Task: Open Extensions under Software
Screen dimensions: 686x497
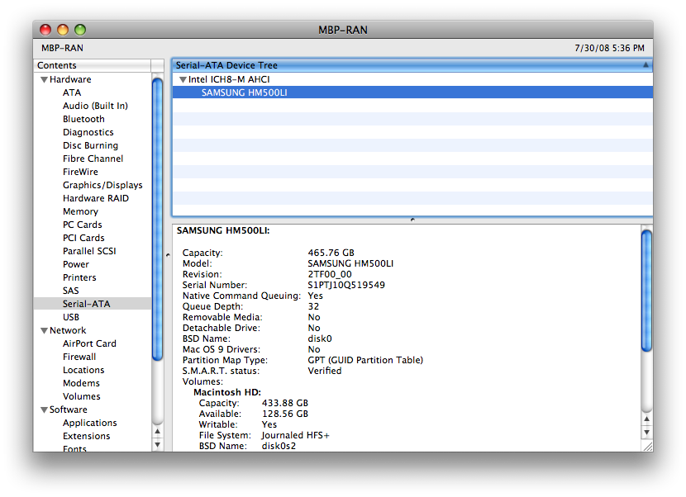Action: (x=86, y=436)
